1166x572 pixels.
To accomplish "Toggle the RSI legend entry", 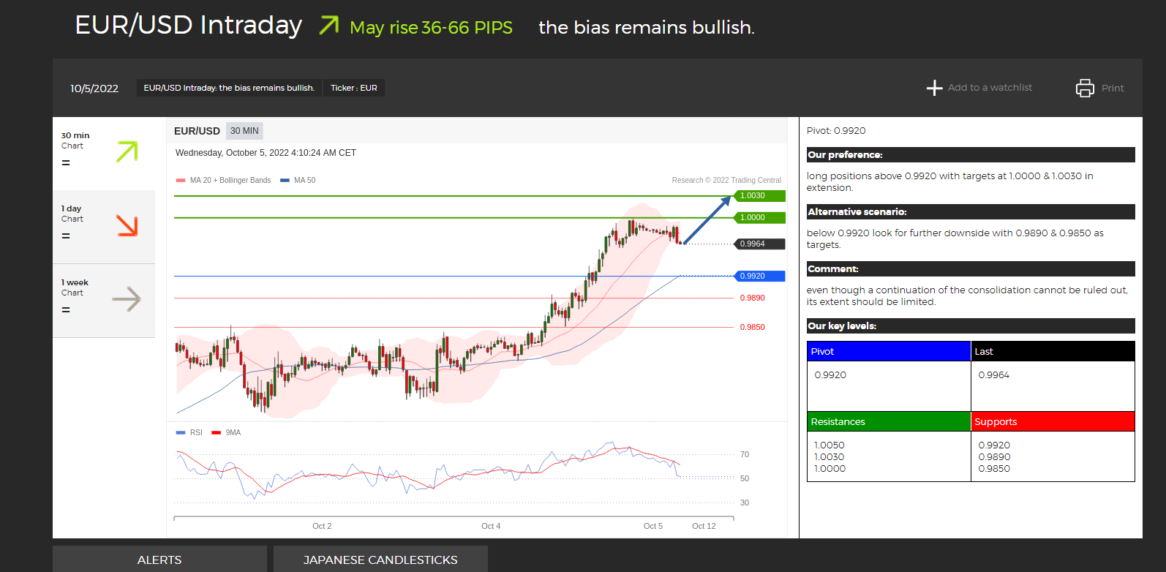I will pyautogui.click(x=189, y=432).
